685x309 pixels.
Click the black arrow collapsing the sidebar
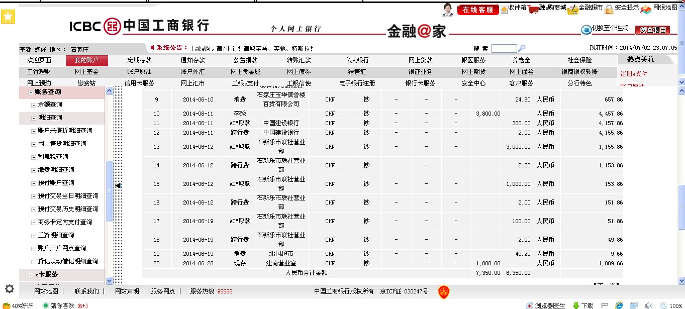[x=118, y=185]
